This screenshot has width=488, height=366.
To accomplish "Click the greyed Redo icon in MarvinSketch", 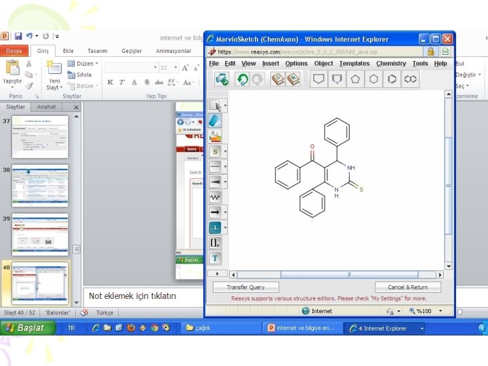I will point(257,79).
